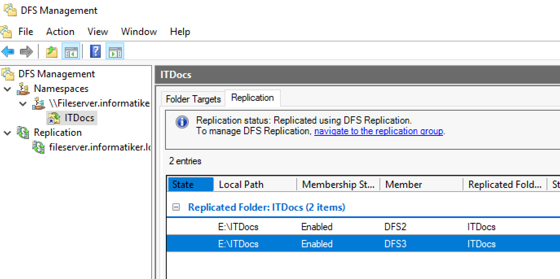Switch to the Folder Targets tab
Screen dimensions: 560x279
click(193, 99)
